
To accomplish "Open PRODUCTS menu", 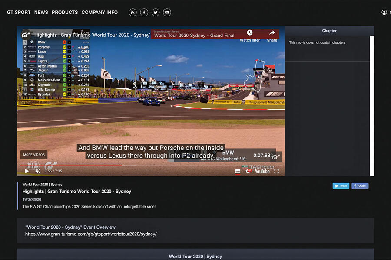I will pos(65,12).
